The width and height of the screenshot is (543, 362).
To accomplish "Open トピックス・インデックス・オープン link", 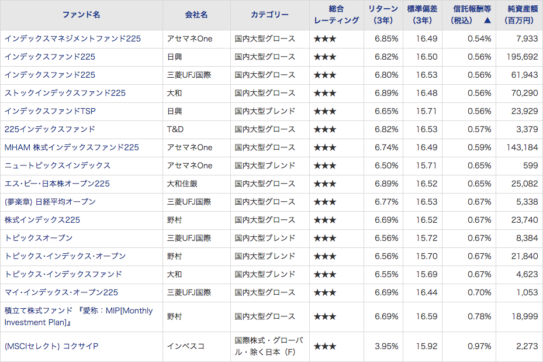I will coord(65,256).
